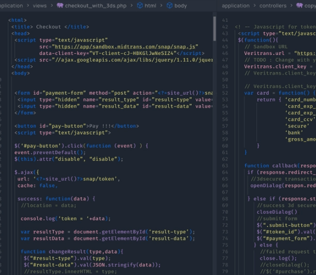Click chevron between checkout_with_3ds.php and html
The height and width of the screenshot is (275, 316).
(132, 6)
